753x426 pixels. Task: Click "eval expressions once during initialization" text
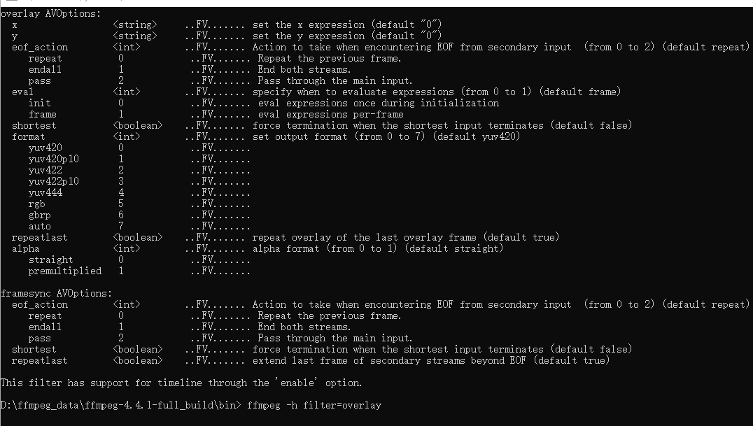click(379, 103)
